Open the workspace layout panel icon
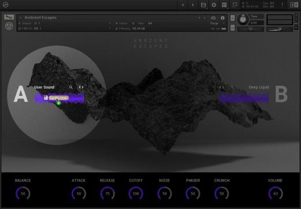 (224, 5)
